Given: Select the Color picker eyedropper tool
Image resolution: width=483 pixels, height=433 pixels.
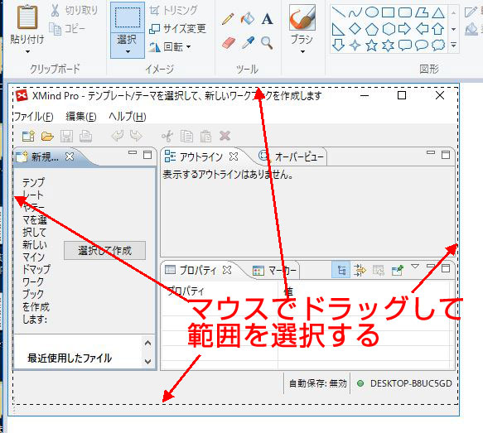Looking at the screenshot, I should [248, 42].
